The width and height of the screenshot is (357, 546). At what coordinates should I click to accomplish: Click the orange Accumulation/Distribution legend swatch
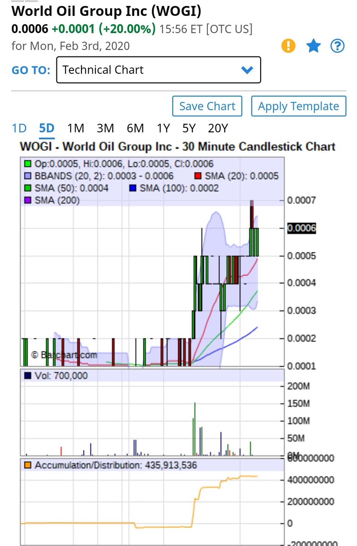tap(28, 465)
